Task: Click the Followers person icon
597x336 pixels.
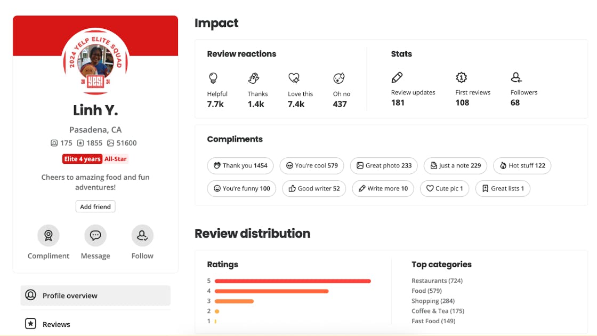Action: pyautogui.click(x=516, y=77)
